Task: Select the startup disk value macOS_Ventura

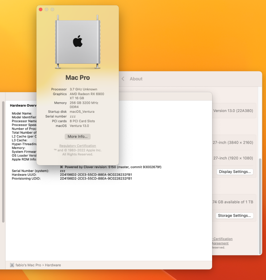Action: tap(82, 112)
